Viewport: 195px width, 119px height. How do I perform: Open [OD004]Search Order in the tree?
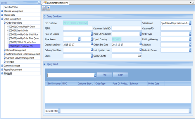[18, 31]
